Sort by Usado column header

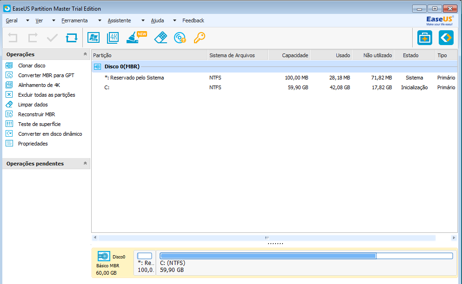331,55
